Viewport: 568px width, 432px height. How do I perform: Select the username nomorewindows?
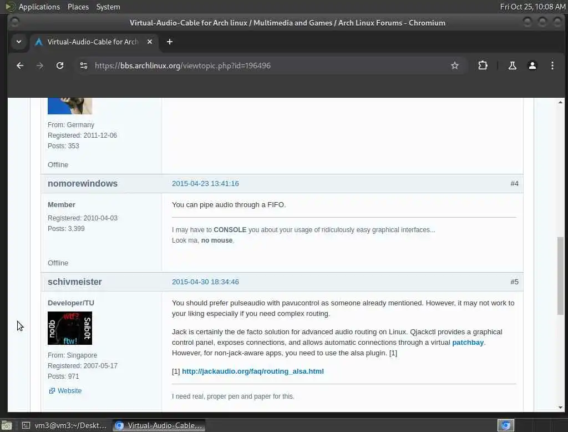click(83, 184)
